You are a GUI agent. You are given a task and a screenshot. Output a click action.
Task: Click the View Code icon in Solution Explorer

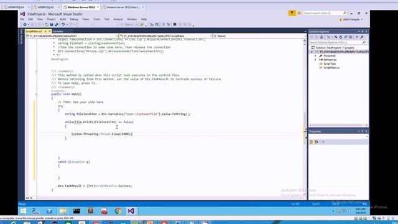tap(357, 37)
